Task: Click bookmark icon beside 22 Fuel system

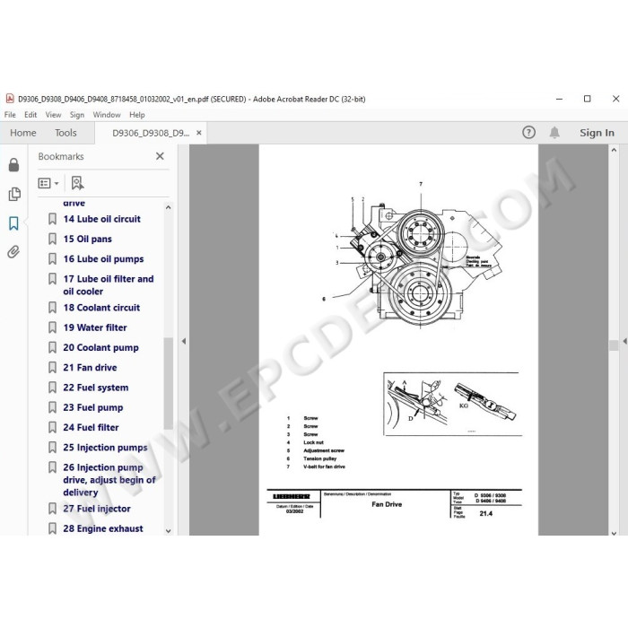Action: pyautogui.click(x=52, y=388)
